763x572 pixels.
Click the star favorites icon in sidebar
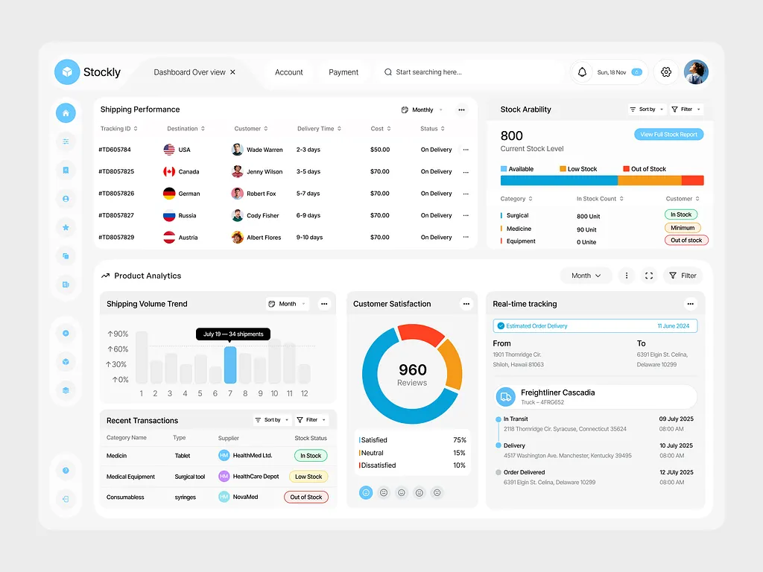pyautogui.click(x=66, y=227)
